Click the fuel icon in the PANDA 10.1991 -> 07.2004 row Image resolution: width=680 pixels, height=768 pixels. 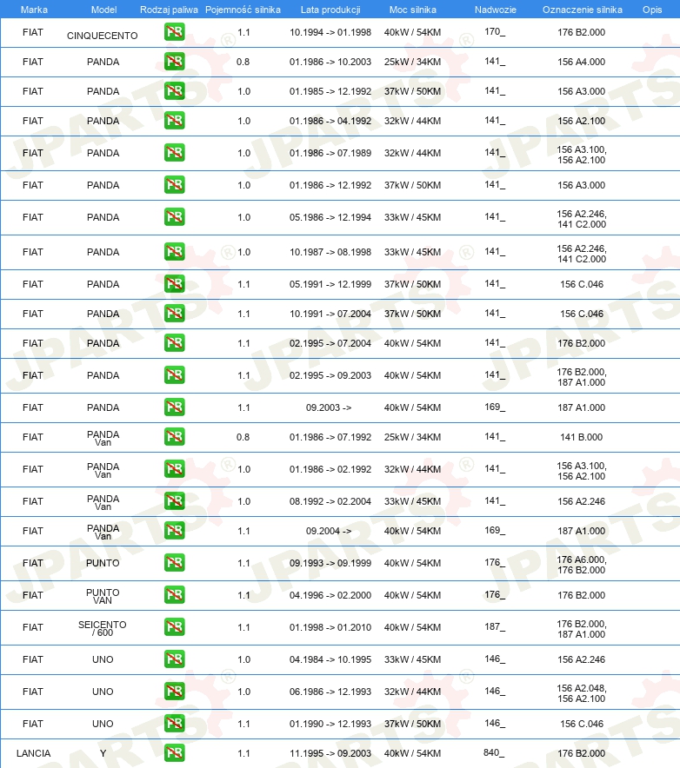[x=175, y=314]
